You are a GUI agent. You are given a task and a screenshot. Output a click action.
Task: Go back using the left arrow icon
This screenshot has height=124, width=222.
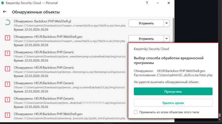tap(5, 12)
